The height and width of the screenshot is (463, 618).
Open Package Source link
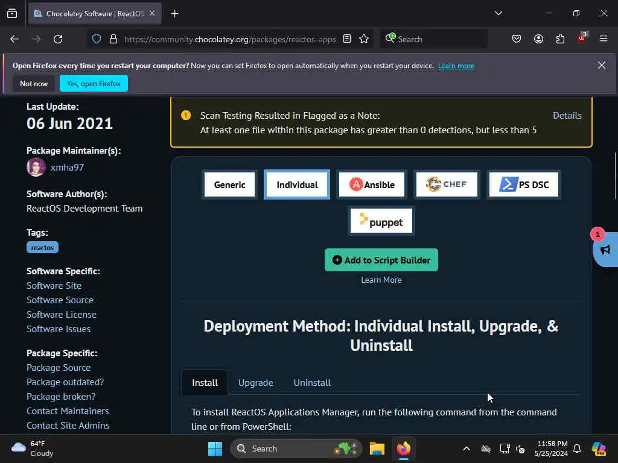(59, 367)
